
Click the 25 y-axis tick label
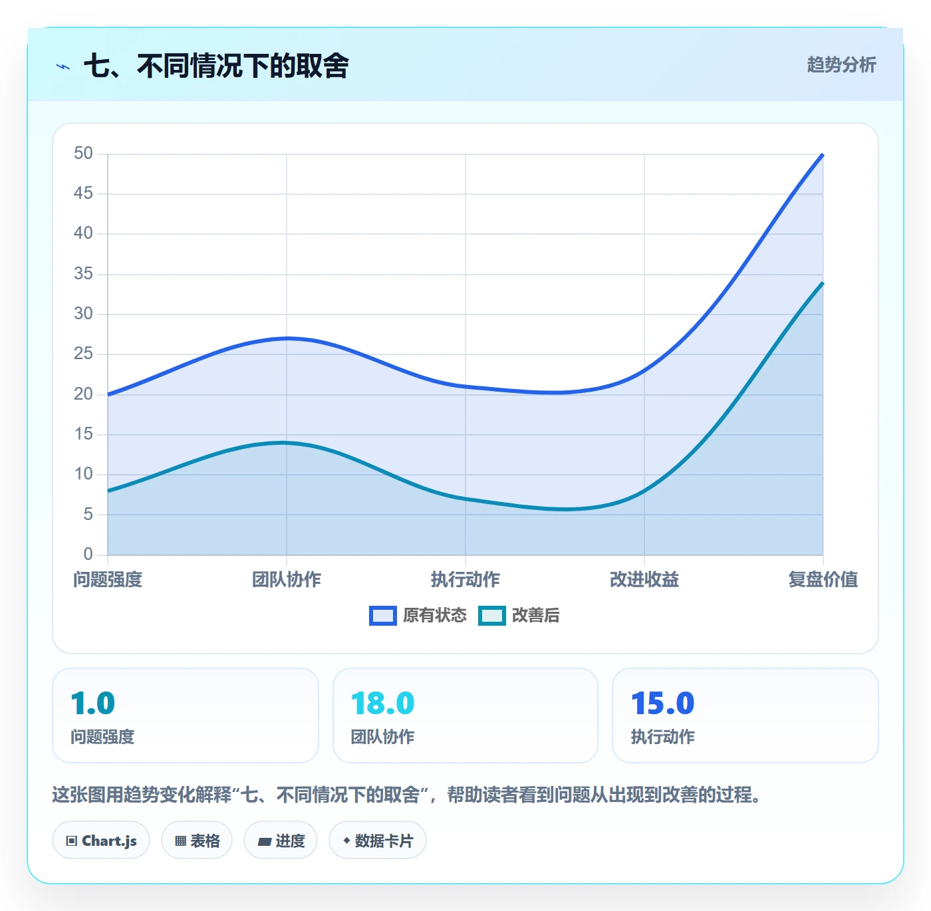[84, 354]
